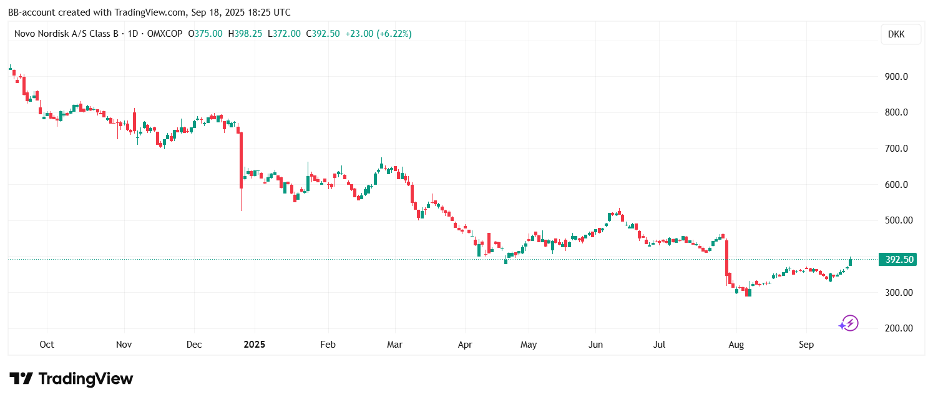The image size is (933, 402).
Task: Click the Oct label on the time axis
Action: tap(47, 345)
